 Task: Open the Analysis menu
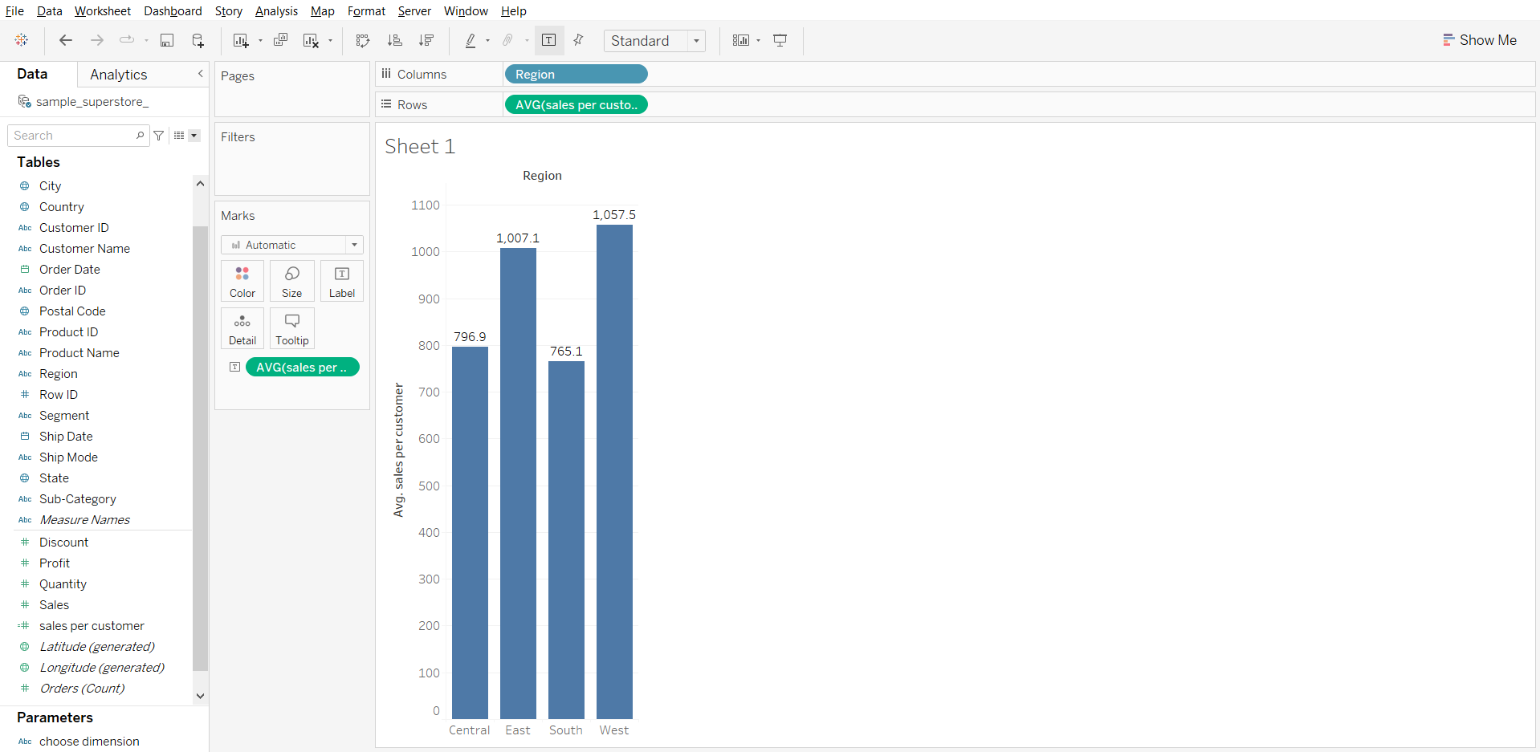(276, 11)
